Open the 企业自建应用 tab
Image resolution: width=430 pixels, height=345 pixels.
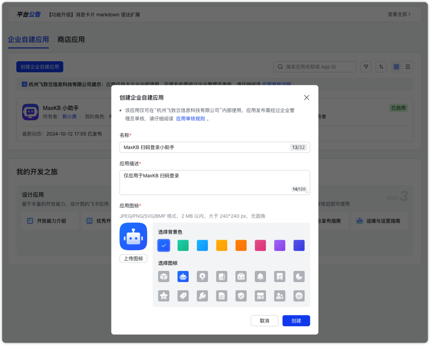[28, 39]
